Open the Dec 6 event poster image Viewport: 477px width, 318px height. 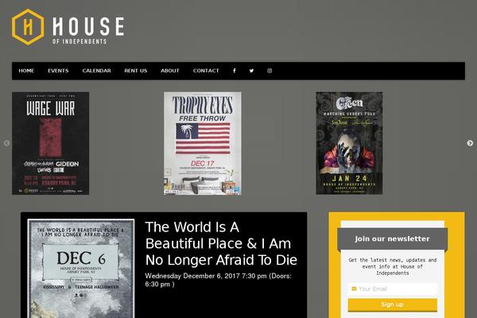(x=81, y=269)
